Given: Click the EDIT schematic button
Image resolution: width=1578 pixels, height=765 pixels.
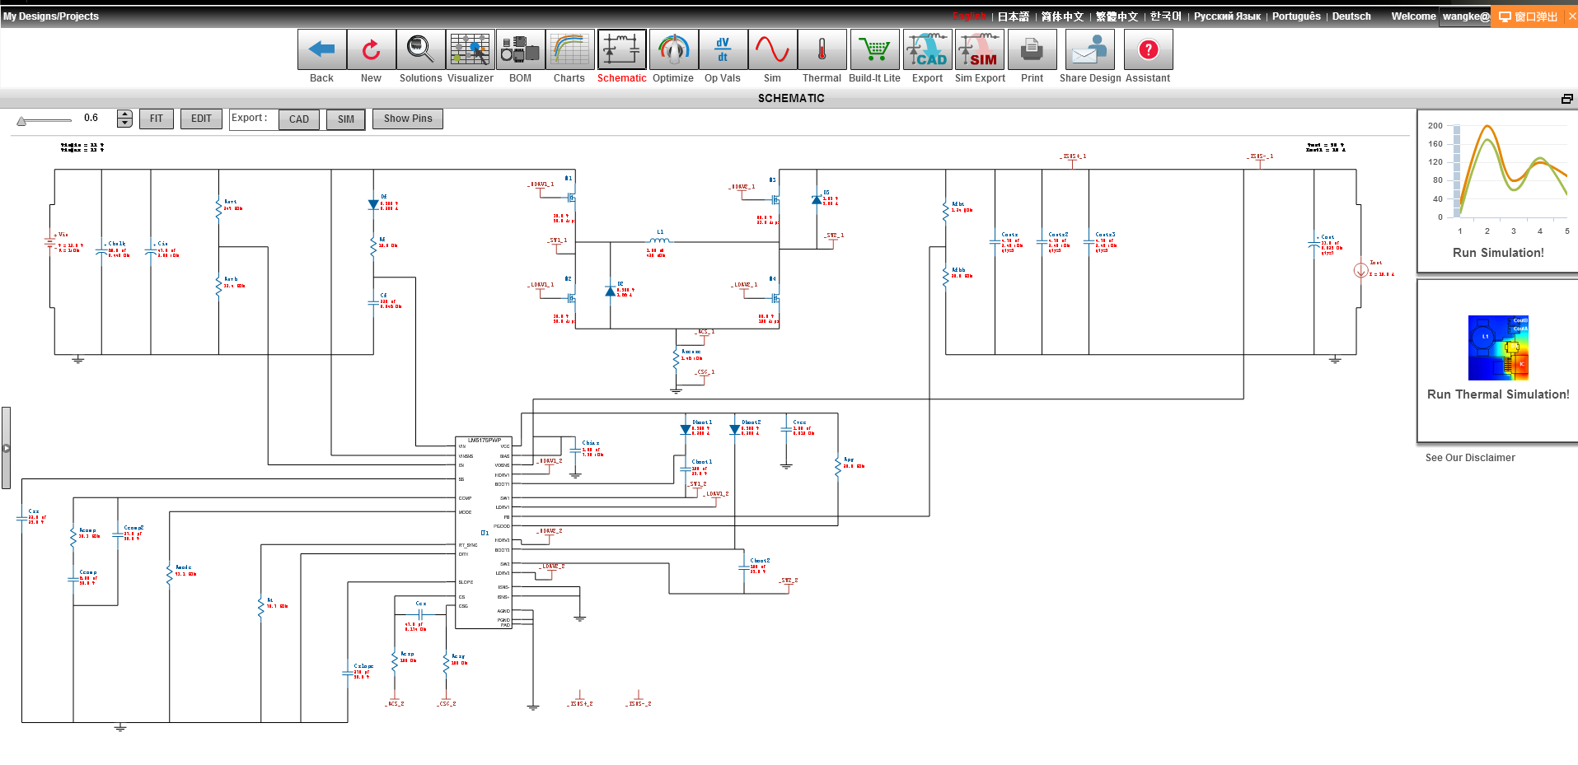Looking at the screenshot, I should click(x=201, y=119).
